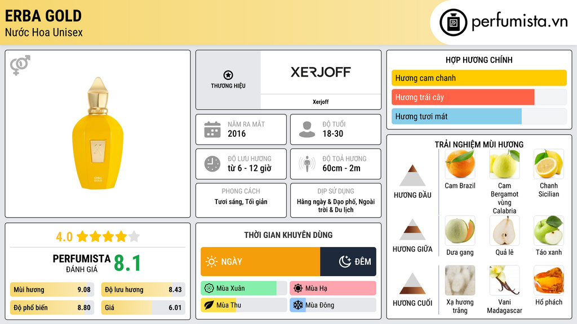577x324 pixels.
Task: Click the person icon for Độ tuổi
Action: (307, 129)
